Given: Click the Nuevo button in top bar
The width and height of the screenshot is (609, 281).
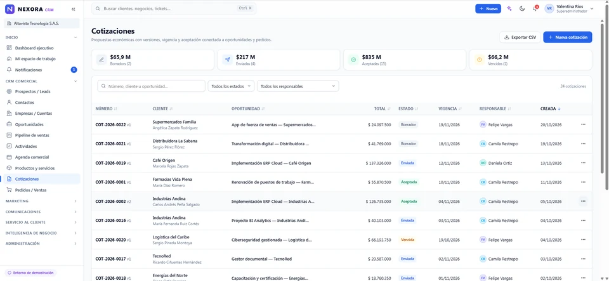Looking at the screenshot, I should click(488, 8).
